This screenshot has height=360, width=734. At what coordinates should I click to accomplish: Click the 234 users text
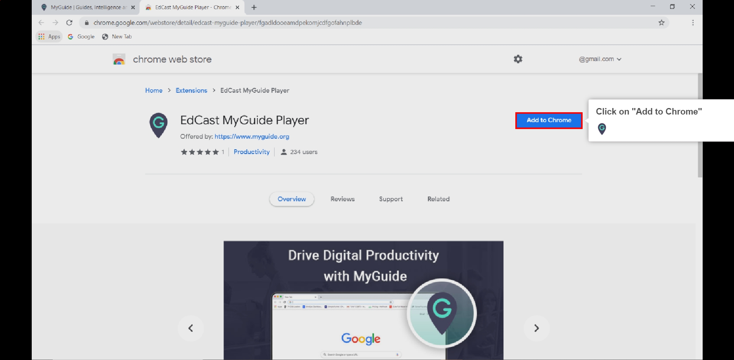pos(304,152)
